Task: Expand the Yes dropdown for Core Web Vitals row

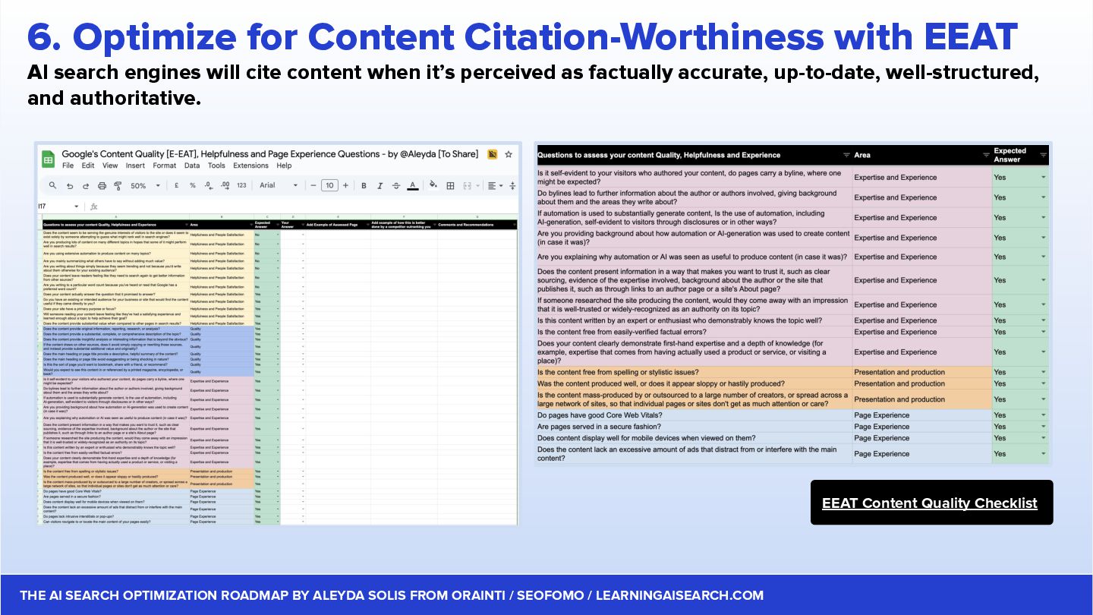Action: coord(1043,415)
